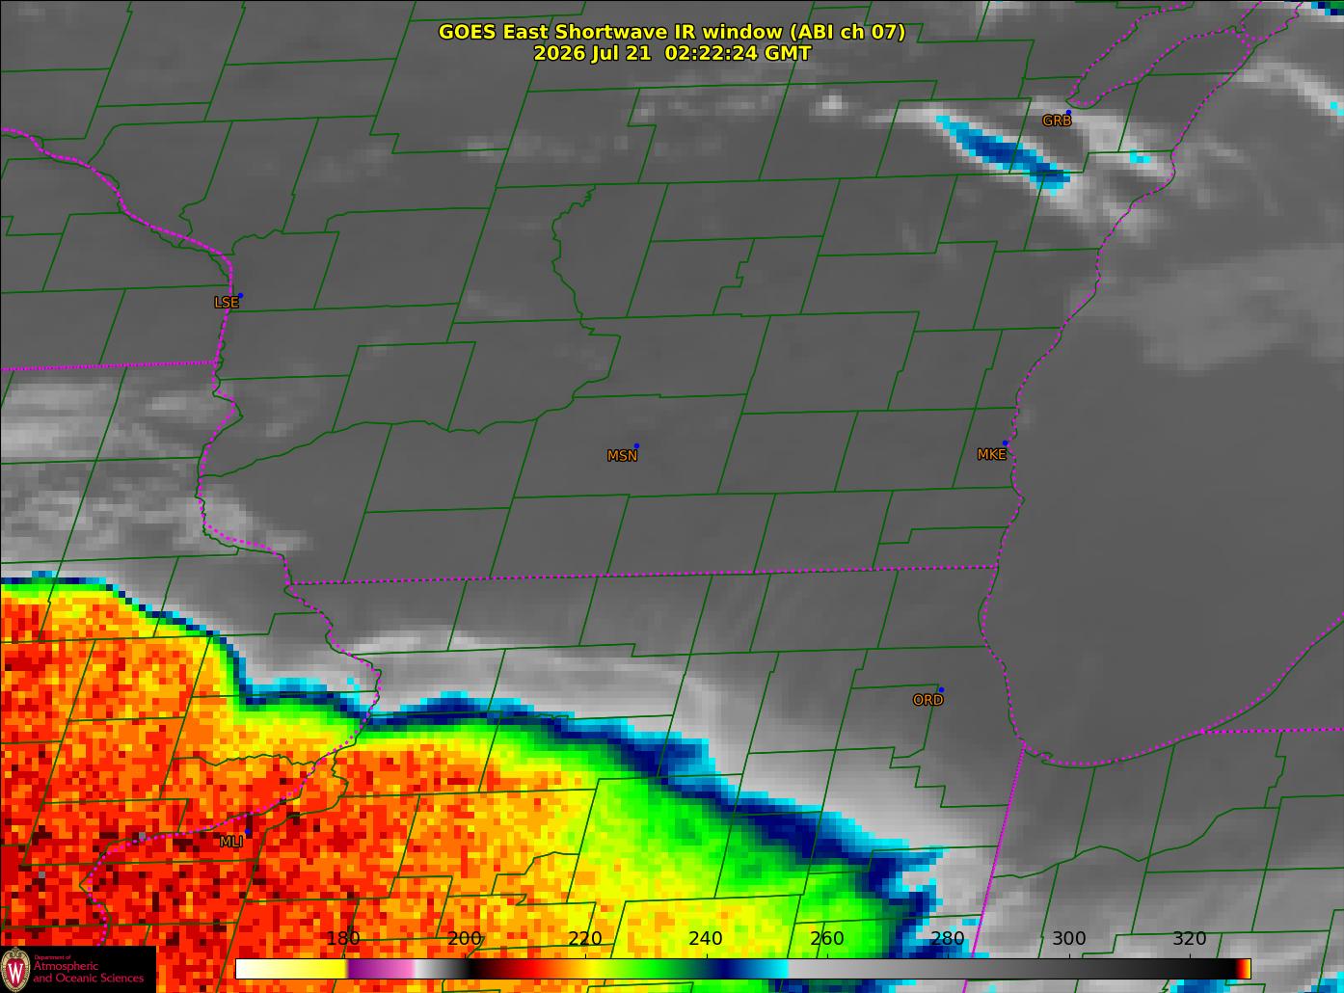Click the GRB station marker label
This screenshot has height=993, width=1344.
[1057, 121]
